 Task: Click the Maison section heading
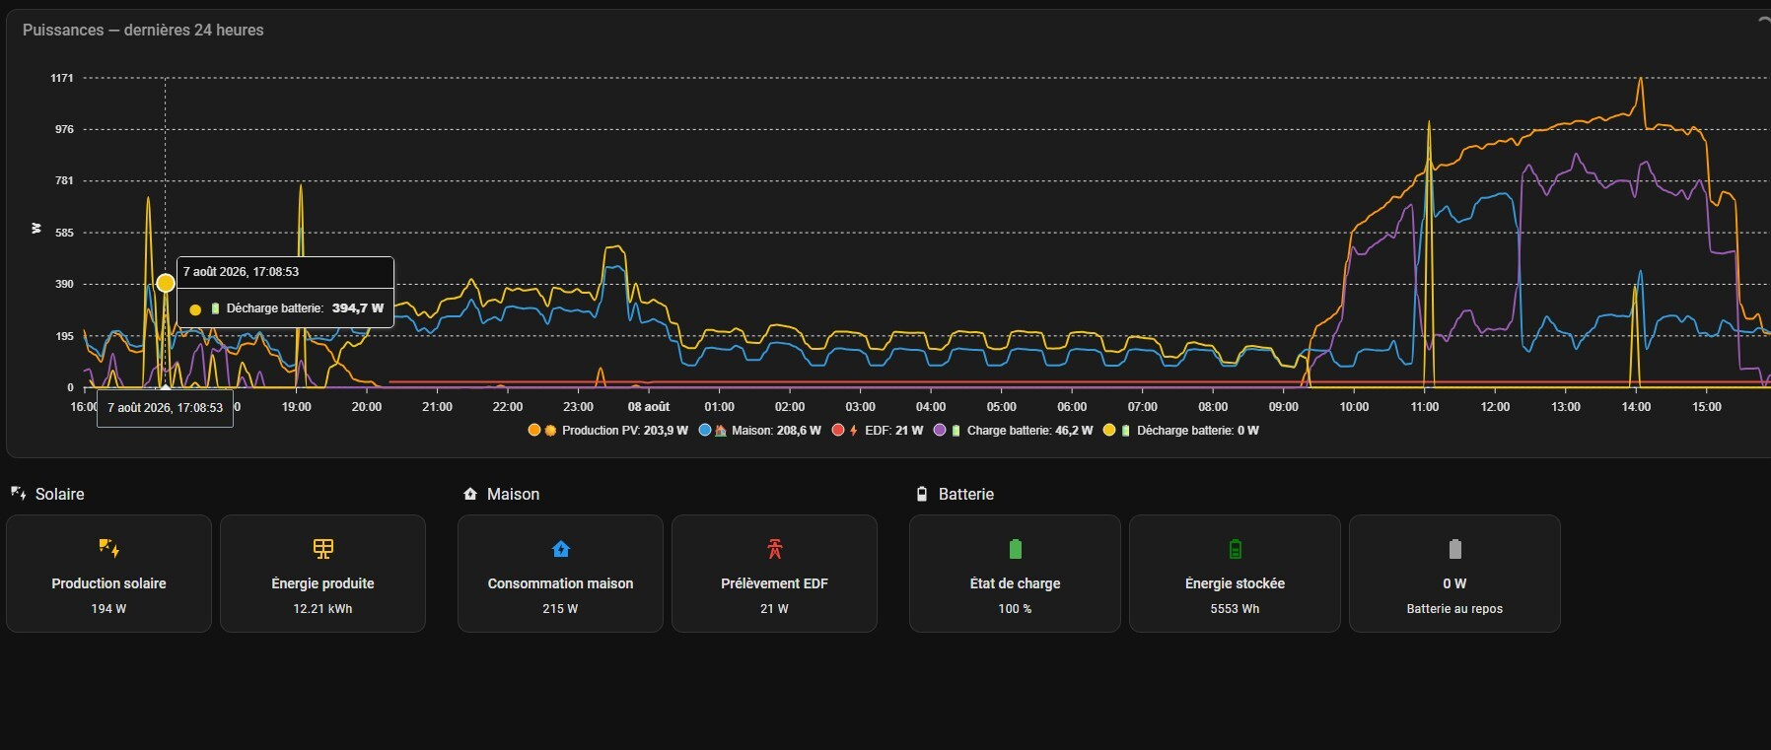pyautogui.click(x=513, y=494)
